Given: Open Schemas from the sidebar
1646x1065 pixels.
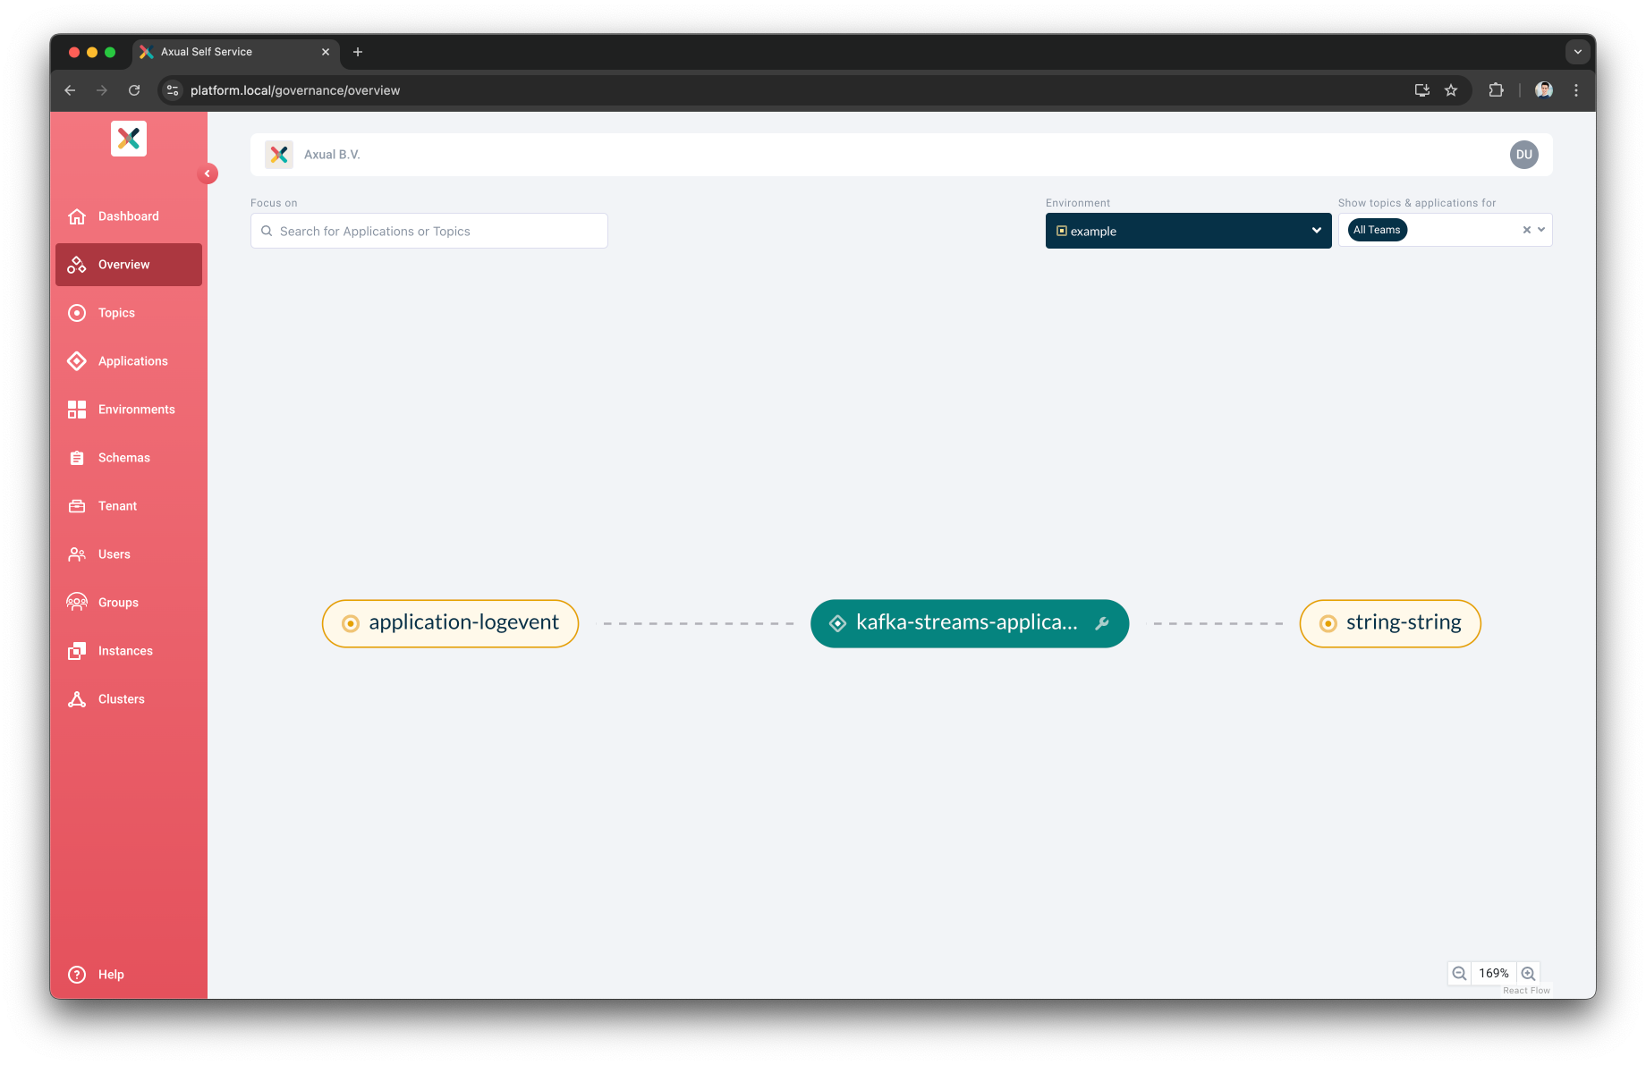Looking at the screenshot, I should coord(128,458).
